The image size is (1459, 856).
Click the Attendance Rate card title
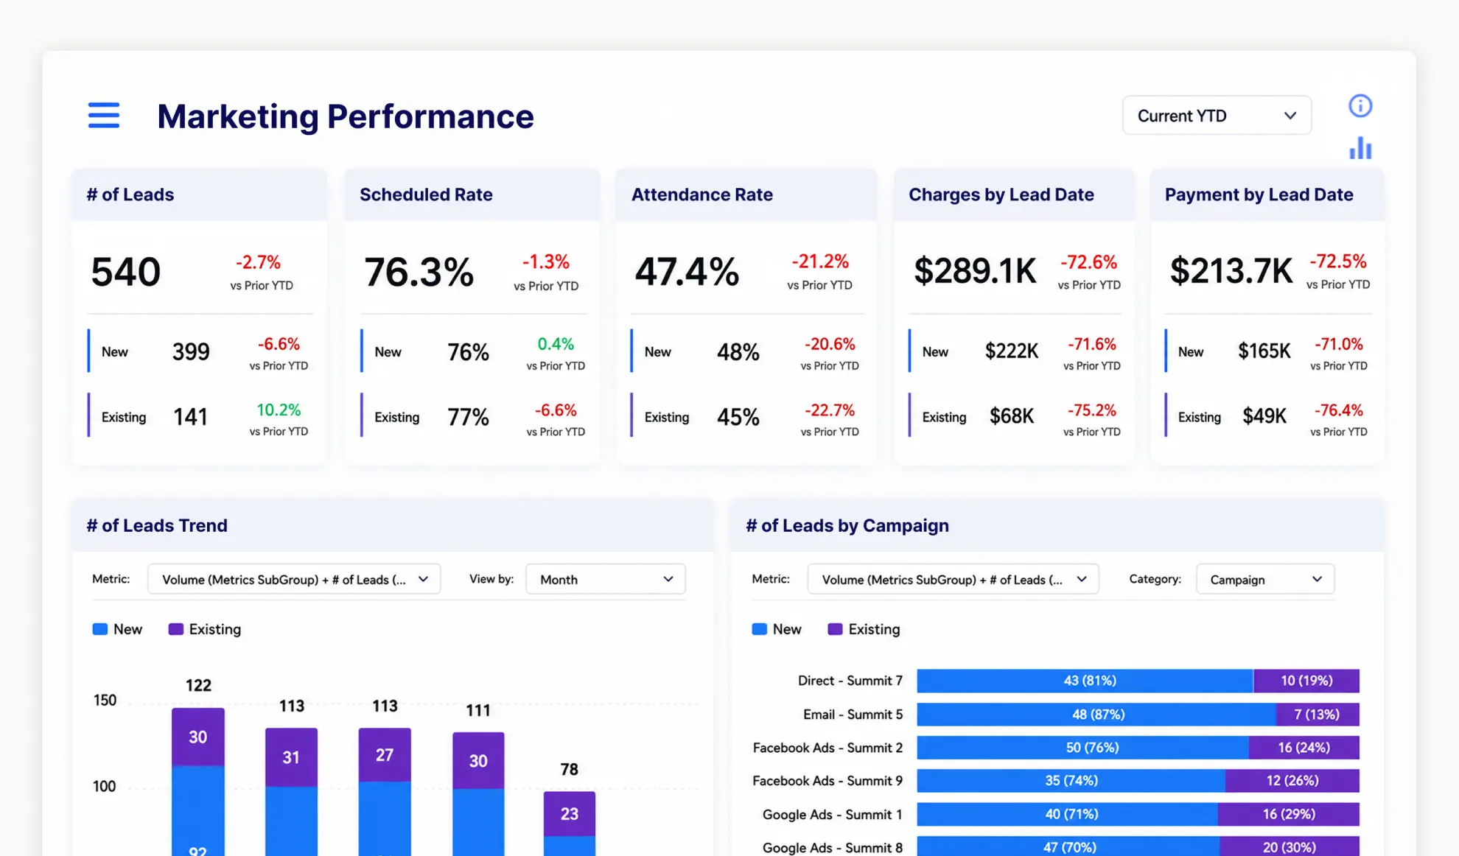(x=702, y=194)
